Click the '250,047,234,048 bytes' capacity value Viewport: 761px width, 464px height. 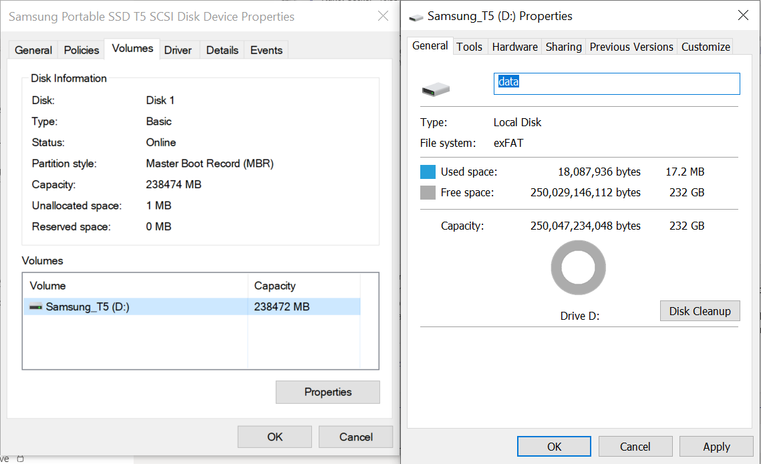pos(585,226)
